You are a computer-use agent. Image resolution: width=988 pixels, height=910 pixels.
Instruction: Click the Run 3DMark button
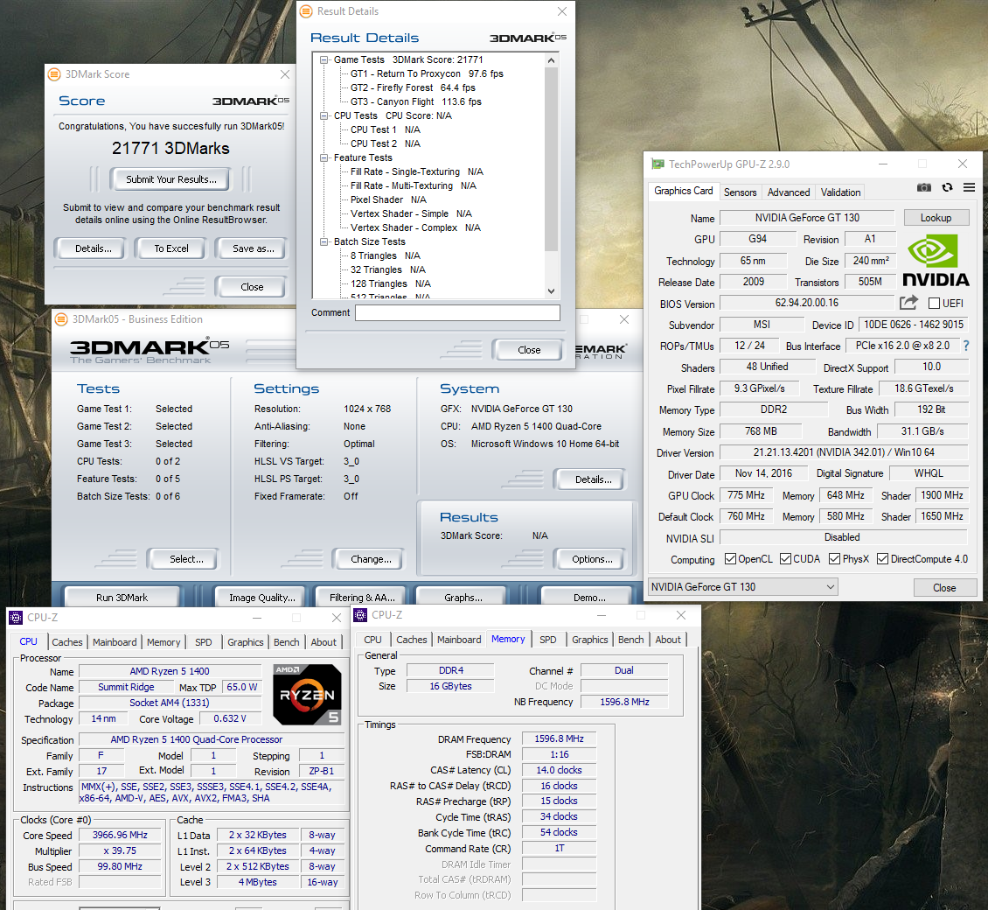tap(122, 598)
